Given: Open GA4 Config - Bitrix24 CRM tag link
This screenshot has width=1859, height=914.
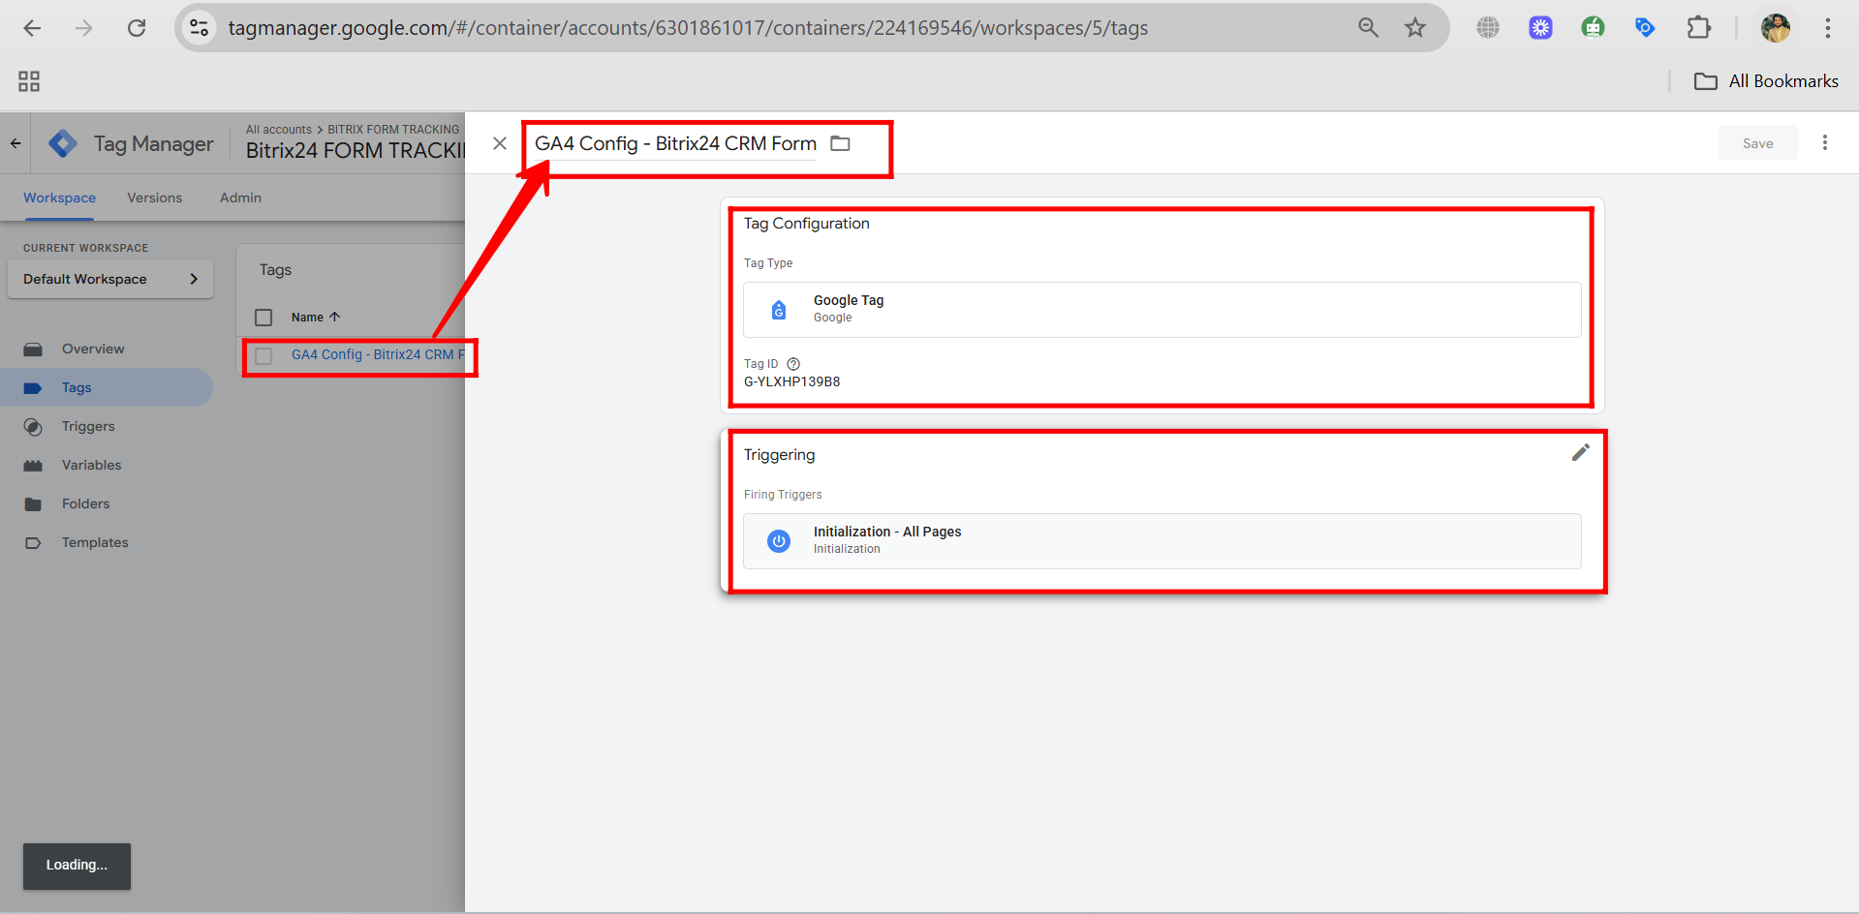Looking at the screenshot, I should 378,355.
